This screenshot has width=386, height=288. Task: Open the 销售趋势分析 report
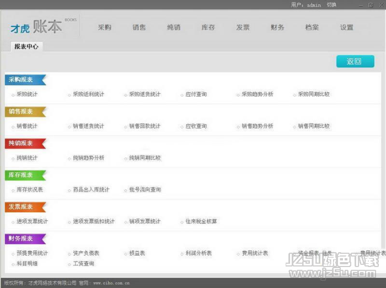click(258, 126)
